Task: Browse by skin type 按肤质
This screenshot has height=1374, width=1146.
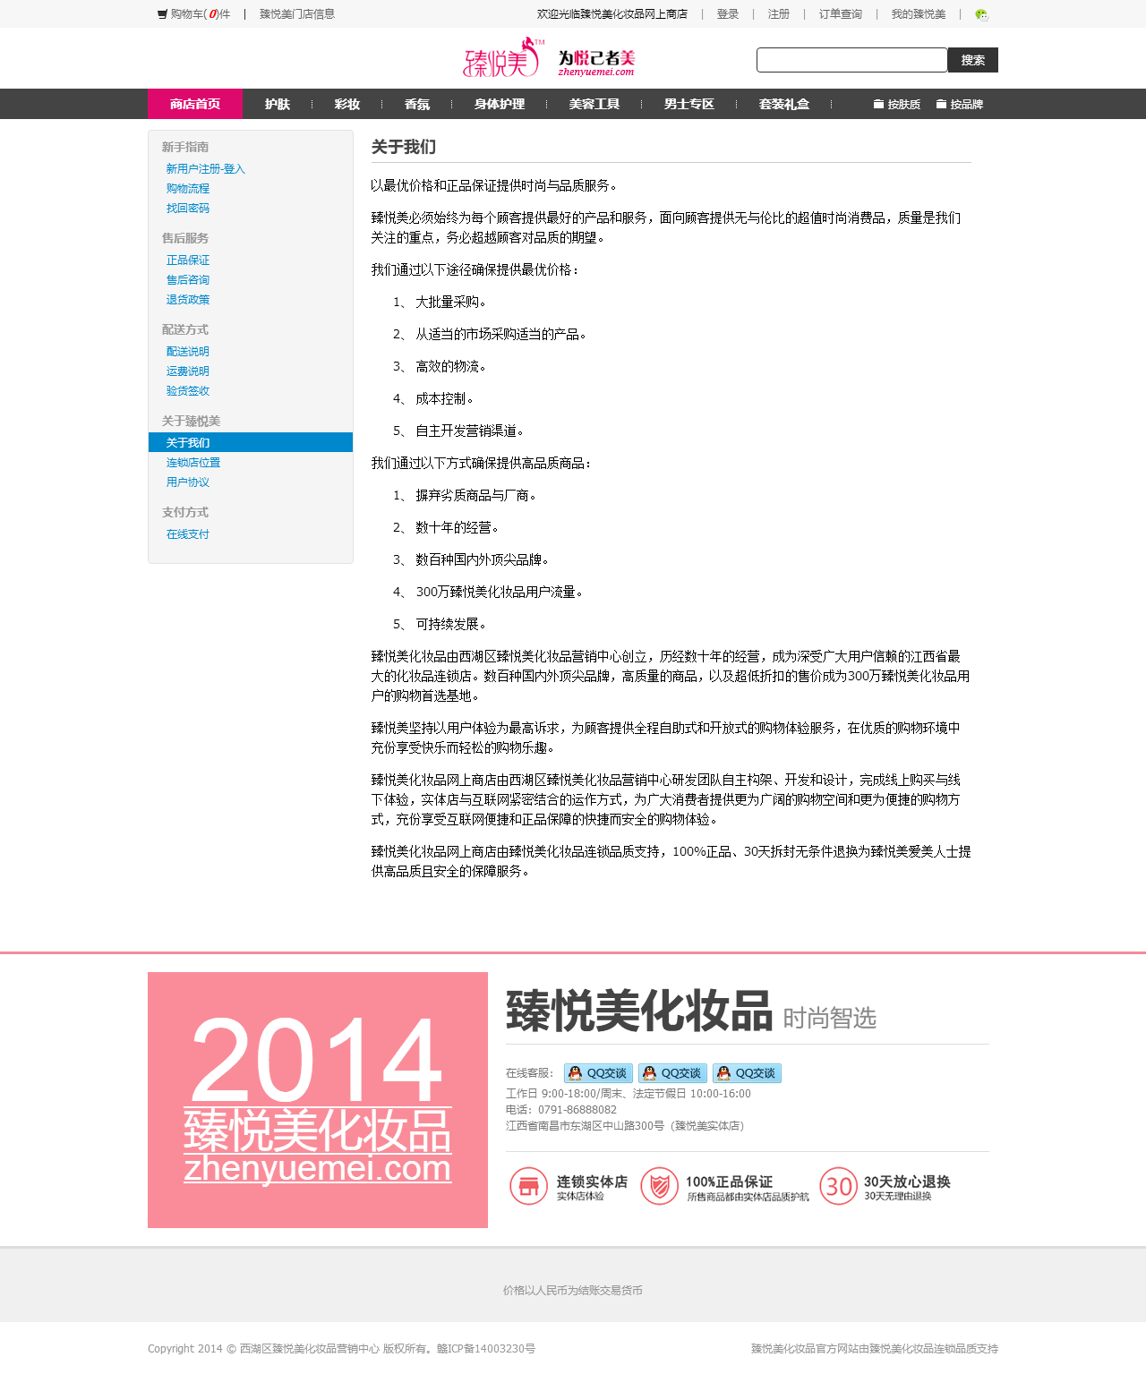Action: (897, 105)
